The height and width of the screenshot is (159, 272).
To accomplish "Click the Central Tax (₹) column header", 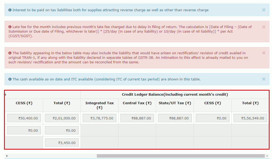I will tap(137, 103).
